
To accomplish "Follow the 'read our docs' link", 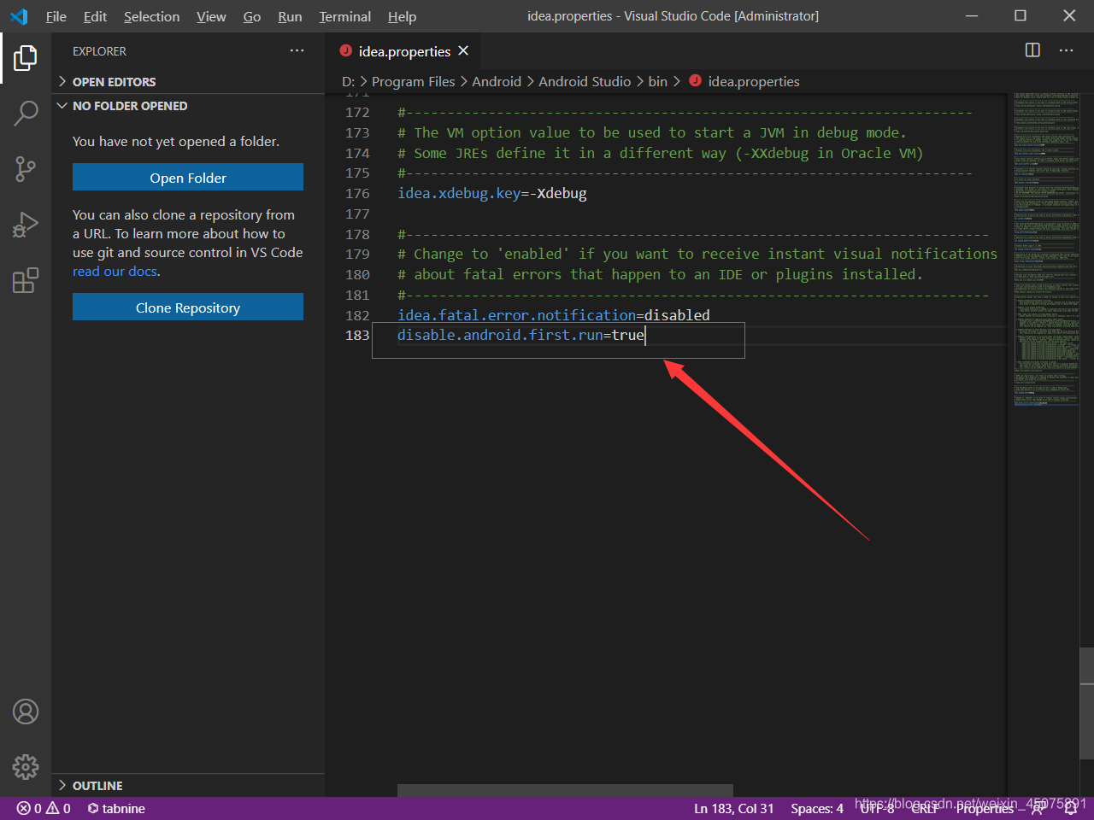I will tap(115, 271).
